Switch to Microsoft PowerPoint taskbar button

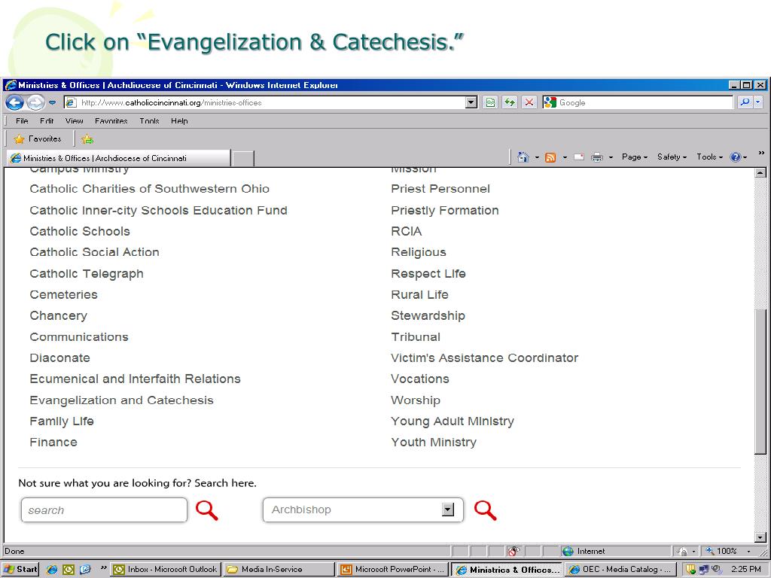click(x=394, y=569)
